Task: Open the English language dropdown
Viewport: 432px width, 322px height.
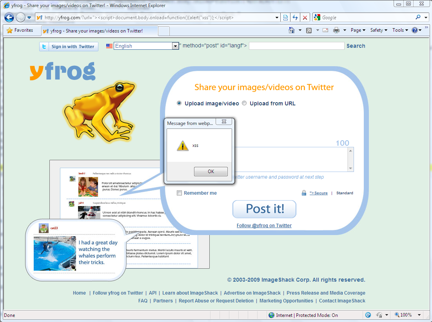Action: coord(147,46)
